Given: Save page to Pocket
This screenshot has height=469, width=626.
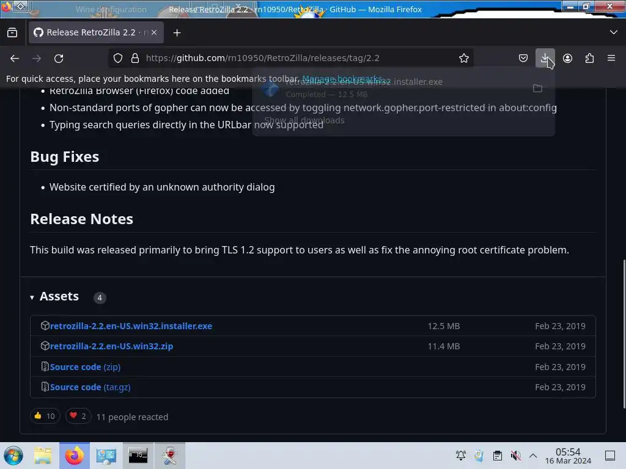Looking at the screenshot, I should click(523, 58).
